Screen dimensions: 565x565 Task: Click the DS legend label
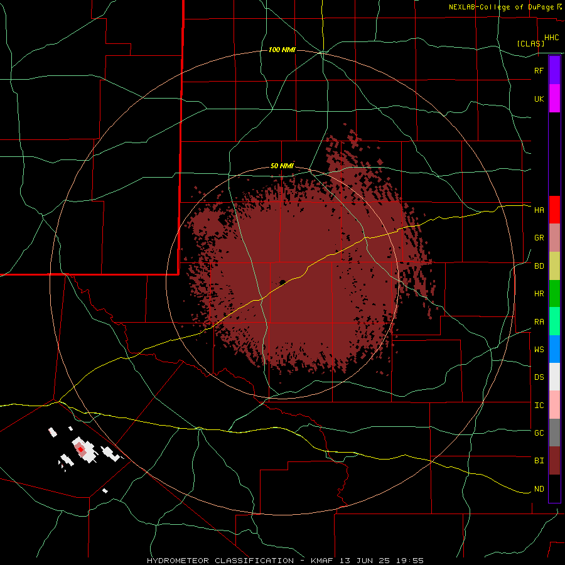(x=539, y=377)
